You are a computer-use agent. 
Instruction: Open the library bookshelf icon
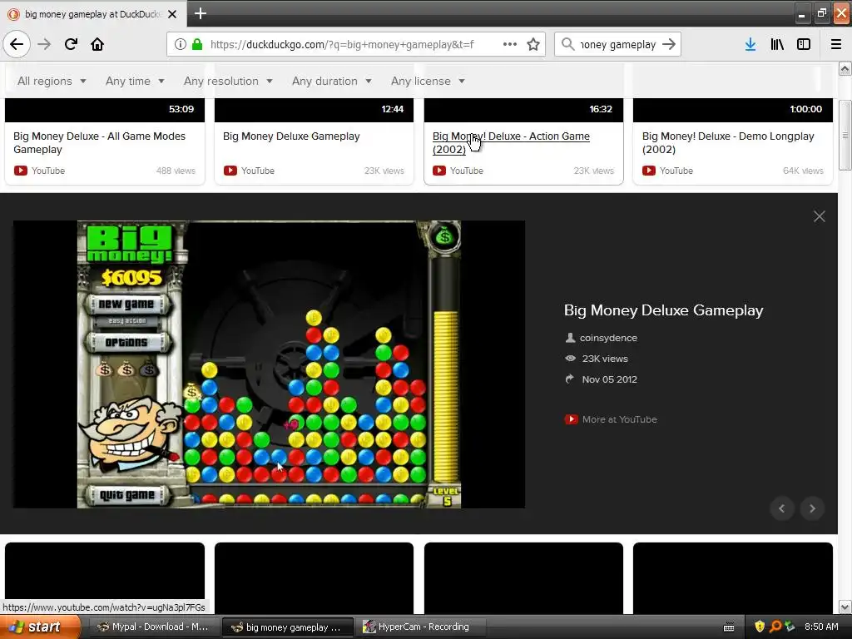click(x=777, y=44)
